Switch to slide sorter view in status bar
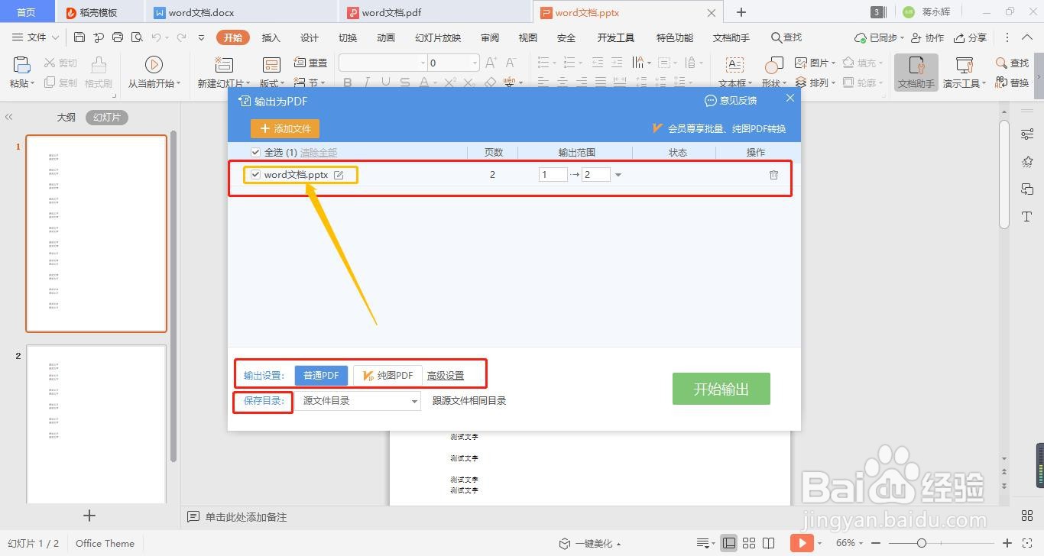Screen dimensions: 1044x556 749,543
